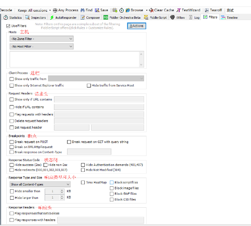Check Break response on Content-Type

tap(12, 152)
